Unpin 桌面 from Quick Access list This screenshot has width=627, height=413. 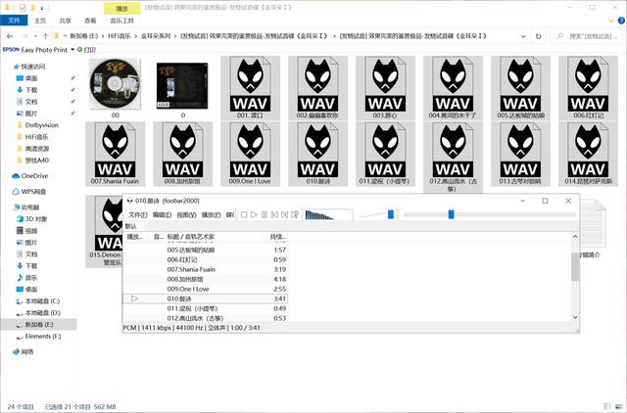pyautogui.click(x=72, y=77)
